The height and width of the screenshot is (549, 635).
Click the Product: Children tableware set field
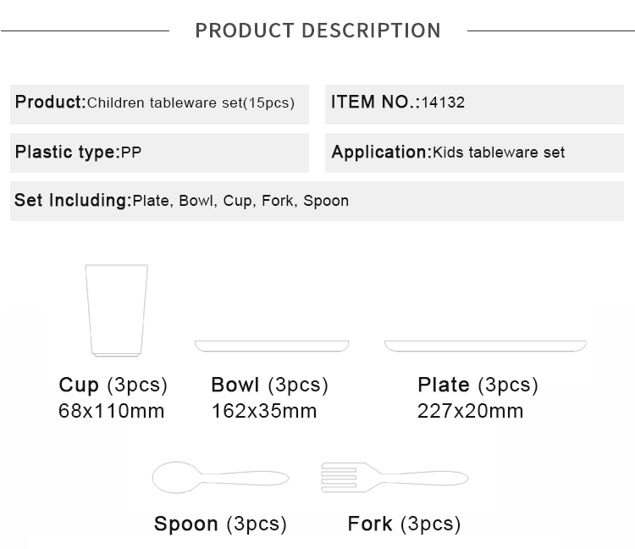pyautogui.click(x=159, y=104)
